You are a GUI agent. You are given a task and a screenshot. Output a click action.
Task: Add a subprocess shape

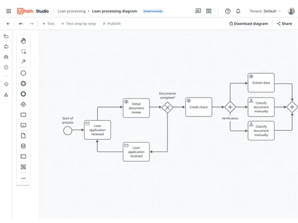click(x=23, y=125)
